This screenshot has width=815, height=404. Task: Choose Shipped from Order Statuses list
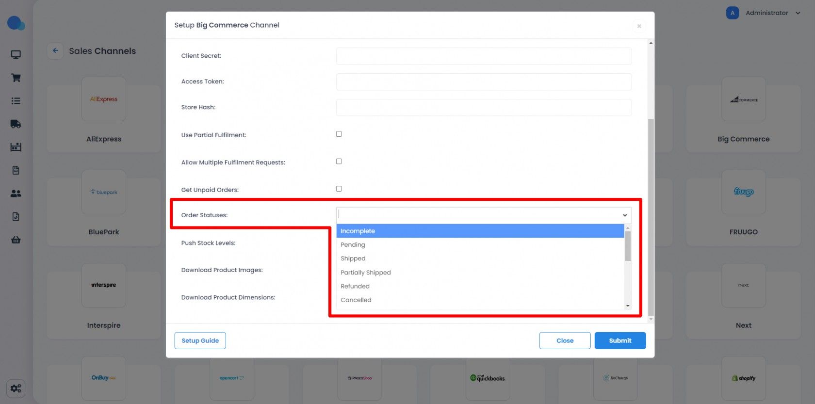coord(480,259)
